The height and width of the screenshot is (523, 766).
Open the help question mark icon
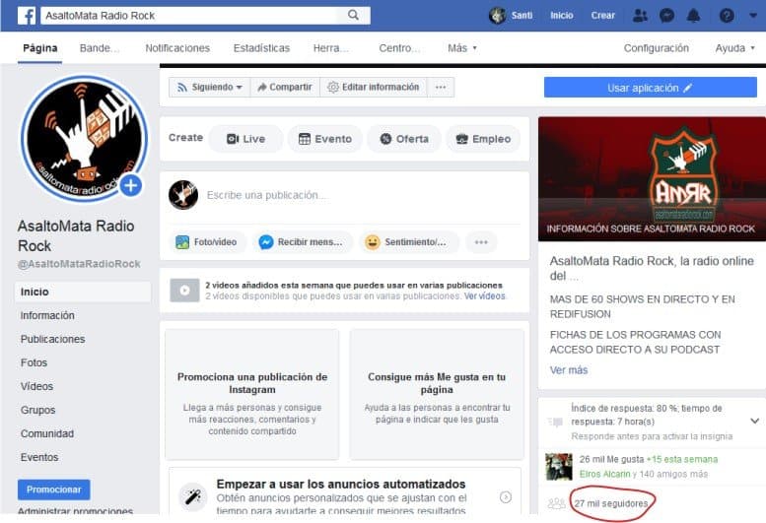[727, 16]
